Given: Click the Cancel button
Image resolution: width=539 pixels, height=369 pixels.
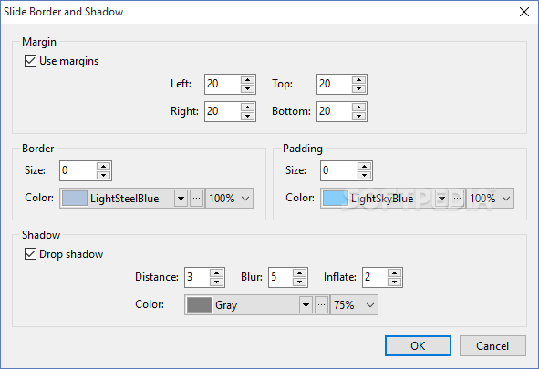Looking at the screenshot, I should pos(492,345).
